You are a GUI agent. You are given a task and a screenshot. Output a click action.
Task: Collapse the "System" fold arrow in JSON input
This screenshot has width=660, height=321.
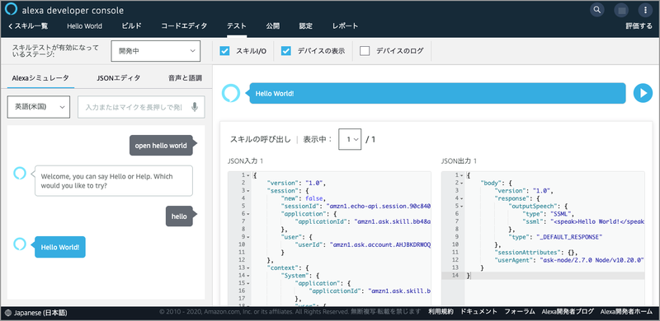[x=249, y=276]
